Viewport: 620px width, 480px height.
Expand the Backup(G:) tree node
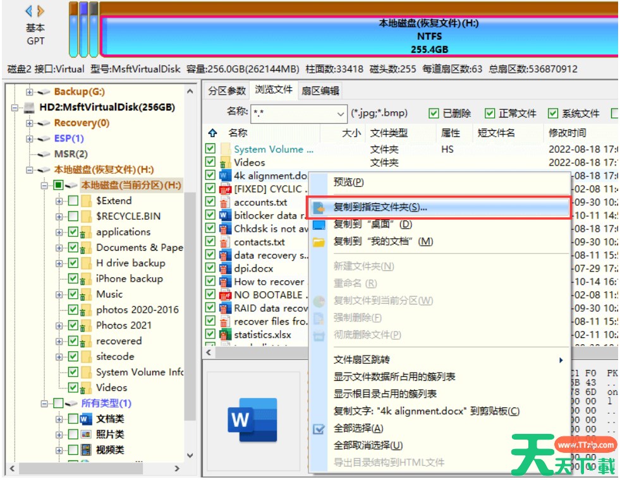tap(29, 92)
